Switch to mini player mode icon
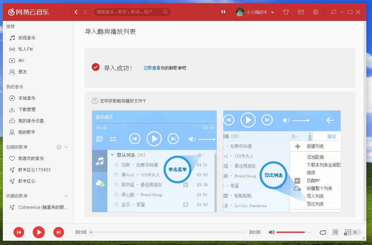372x245 pixels. click(x=334, y=12)
